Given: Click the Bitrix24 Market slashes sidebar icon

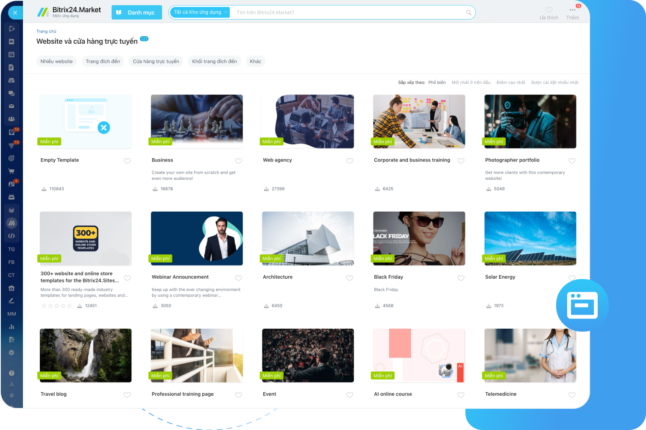Looking at the screenshot, I should click(11, 223).
